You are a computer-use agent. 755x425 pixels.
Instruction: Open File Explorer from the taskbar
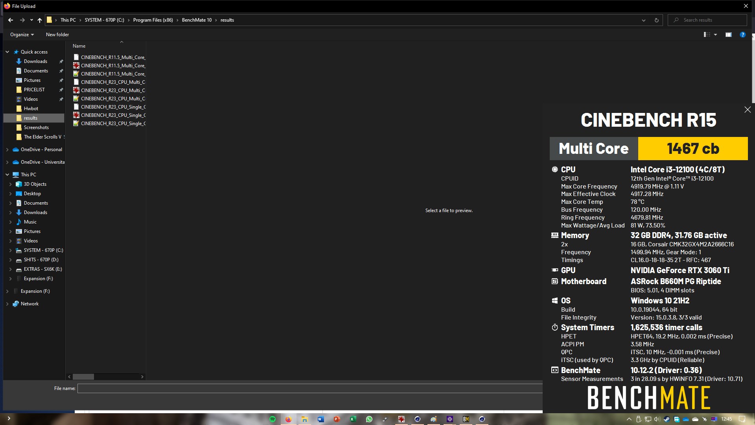[304, 419]
